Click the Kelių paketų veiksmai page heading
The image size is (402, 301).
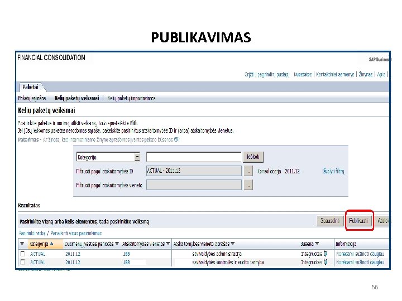pyautogui.click(x=46, y=110)
